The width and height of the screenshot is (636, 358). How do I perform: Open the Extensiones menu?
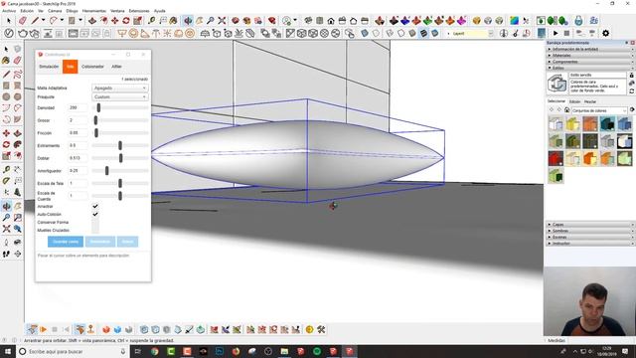click(139, 11)
